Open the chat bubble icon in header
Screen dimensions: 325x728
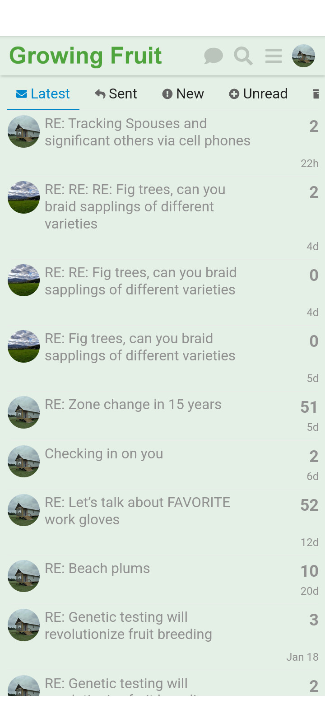214,56
